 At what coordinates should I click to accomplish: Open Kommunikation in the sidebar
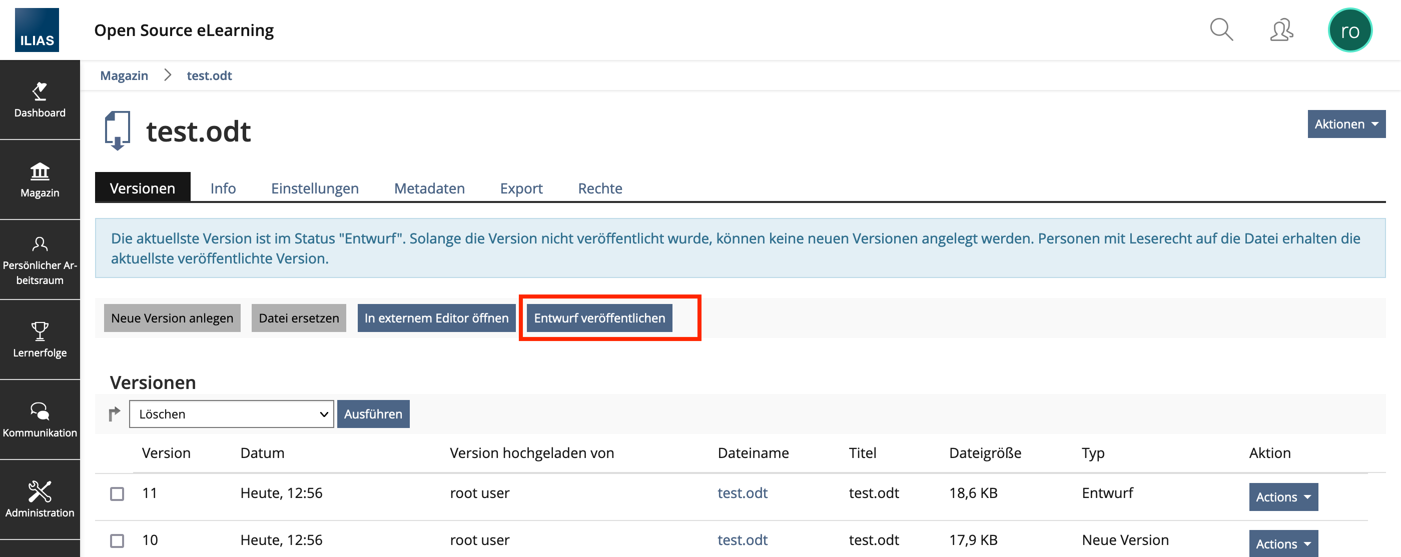40,419
